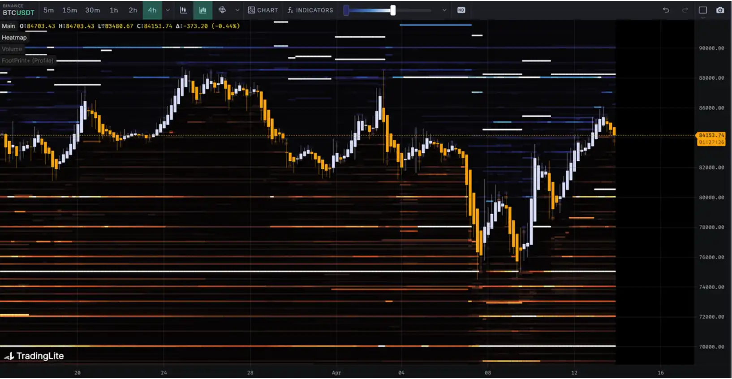Click the highlighted bar chart style icon

point(202,10)
